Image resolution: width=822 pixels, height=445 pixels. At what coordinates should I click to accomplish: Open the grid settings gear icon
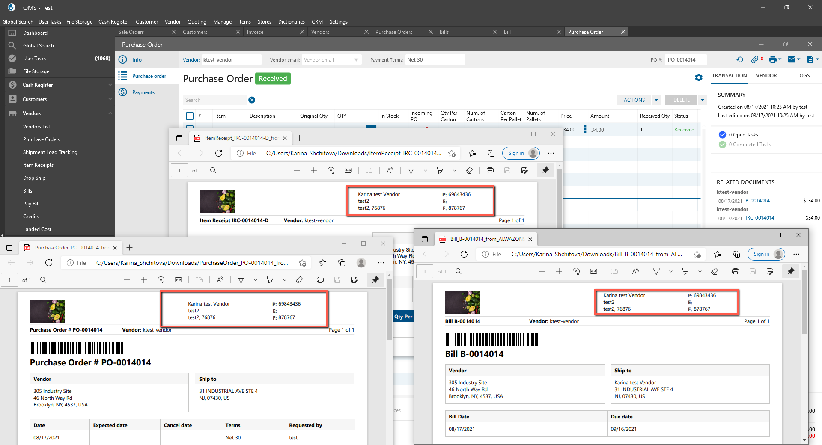click(x=699, y=77)
